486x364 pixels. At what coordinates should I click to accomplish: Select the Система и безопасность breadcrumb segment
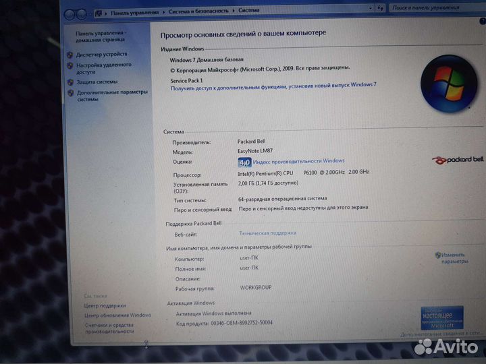pos(198,11)
